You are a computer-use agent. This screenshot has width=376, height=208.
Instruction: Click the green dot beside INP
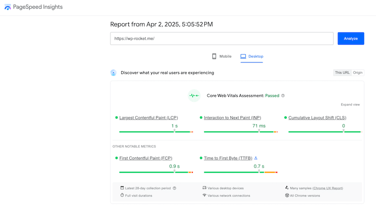(x=201, y=118)
